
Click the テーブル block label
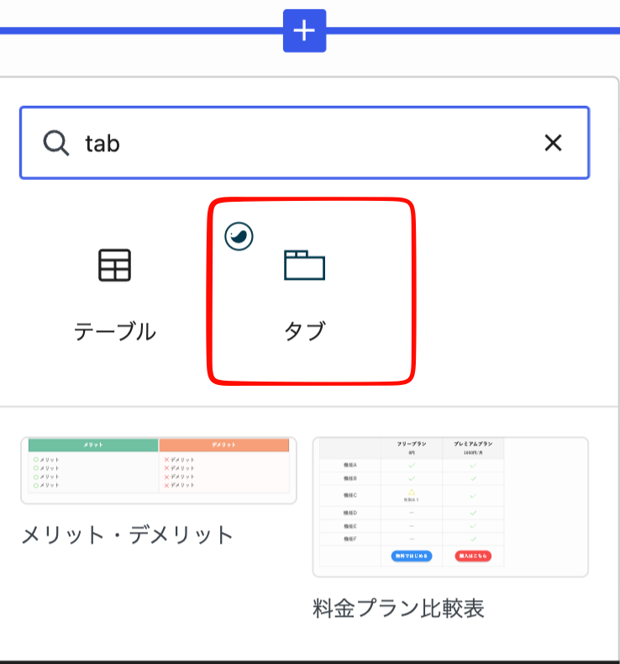tap(115, 331)
